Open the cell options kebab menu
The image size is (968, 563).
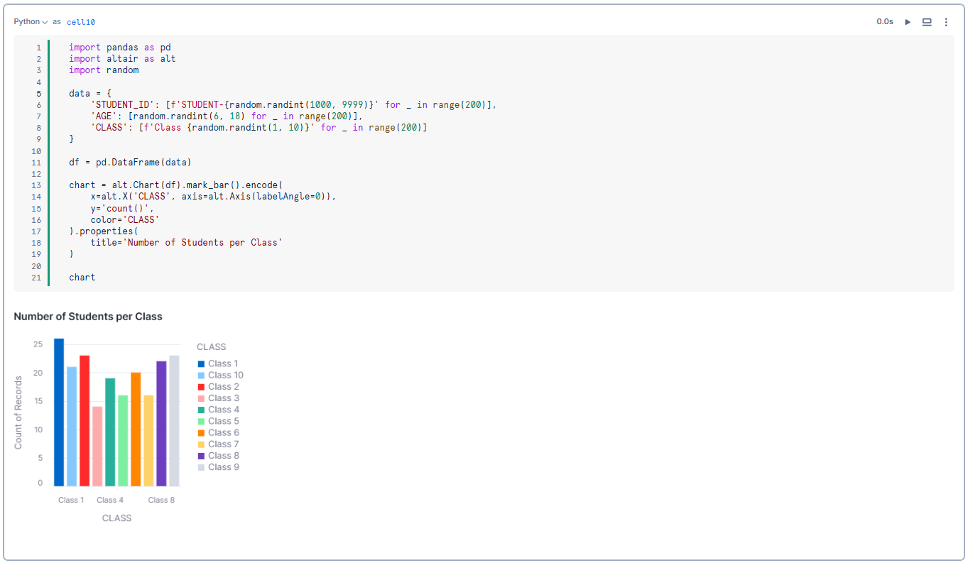pyautogui.click(x=946, y=21)
